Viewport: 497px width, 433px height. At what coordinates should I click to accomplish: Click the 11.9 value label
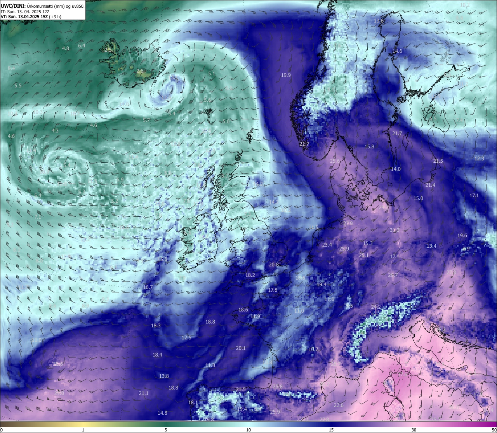[255, 316]
